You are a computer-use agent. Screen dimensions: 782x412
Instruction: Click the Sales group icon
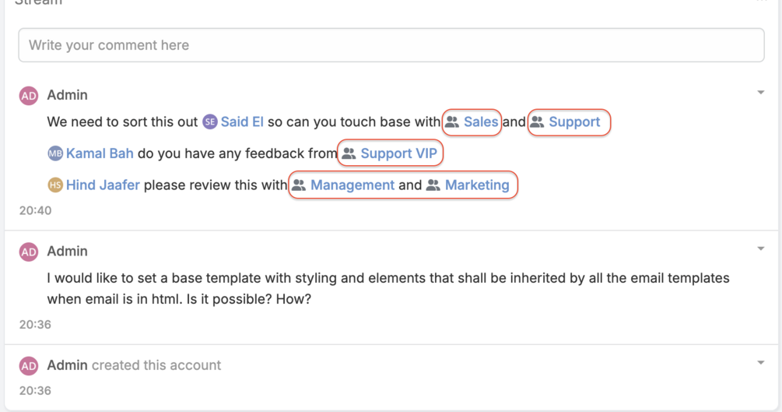pyautogui.click(x=452, y=122)
